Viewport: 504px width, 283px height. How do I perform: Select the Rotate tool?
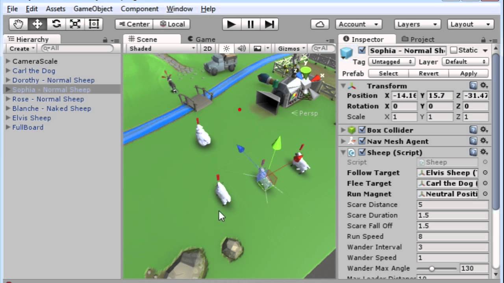click(56, 24)
